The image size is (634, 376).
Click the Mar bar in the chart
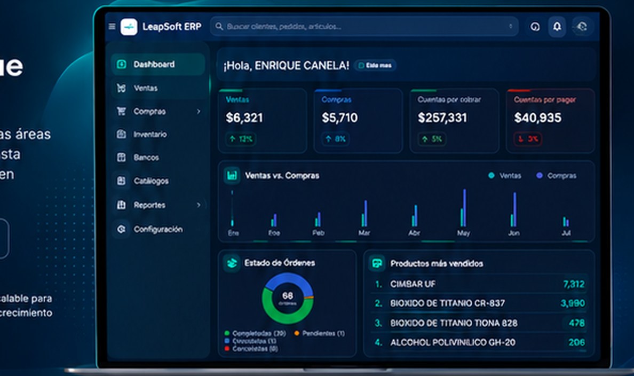pos(364,213)
